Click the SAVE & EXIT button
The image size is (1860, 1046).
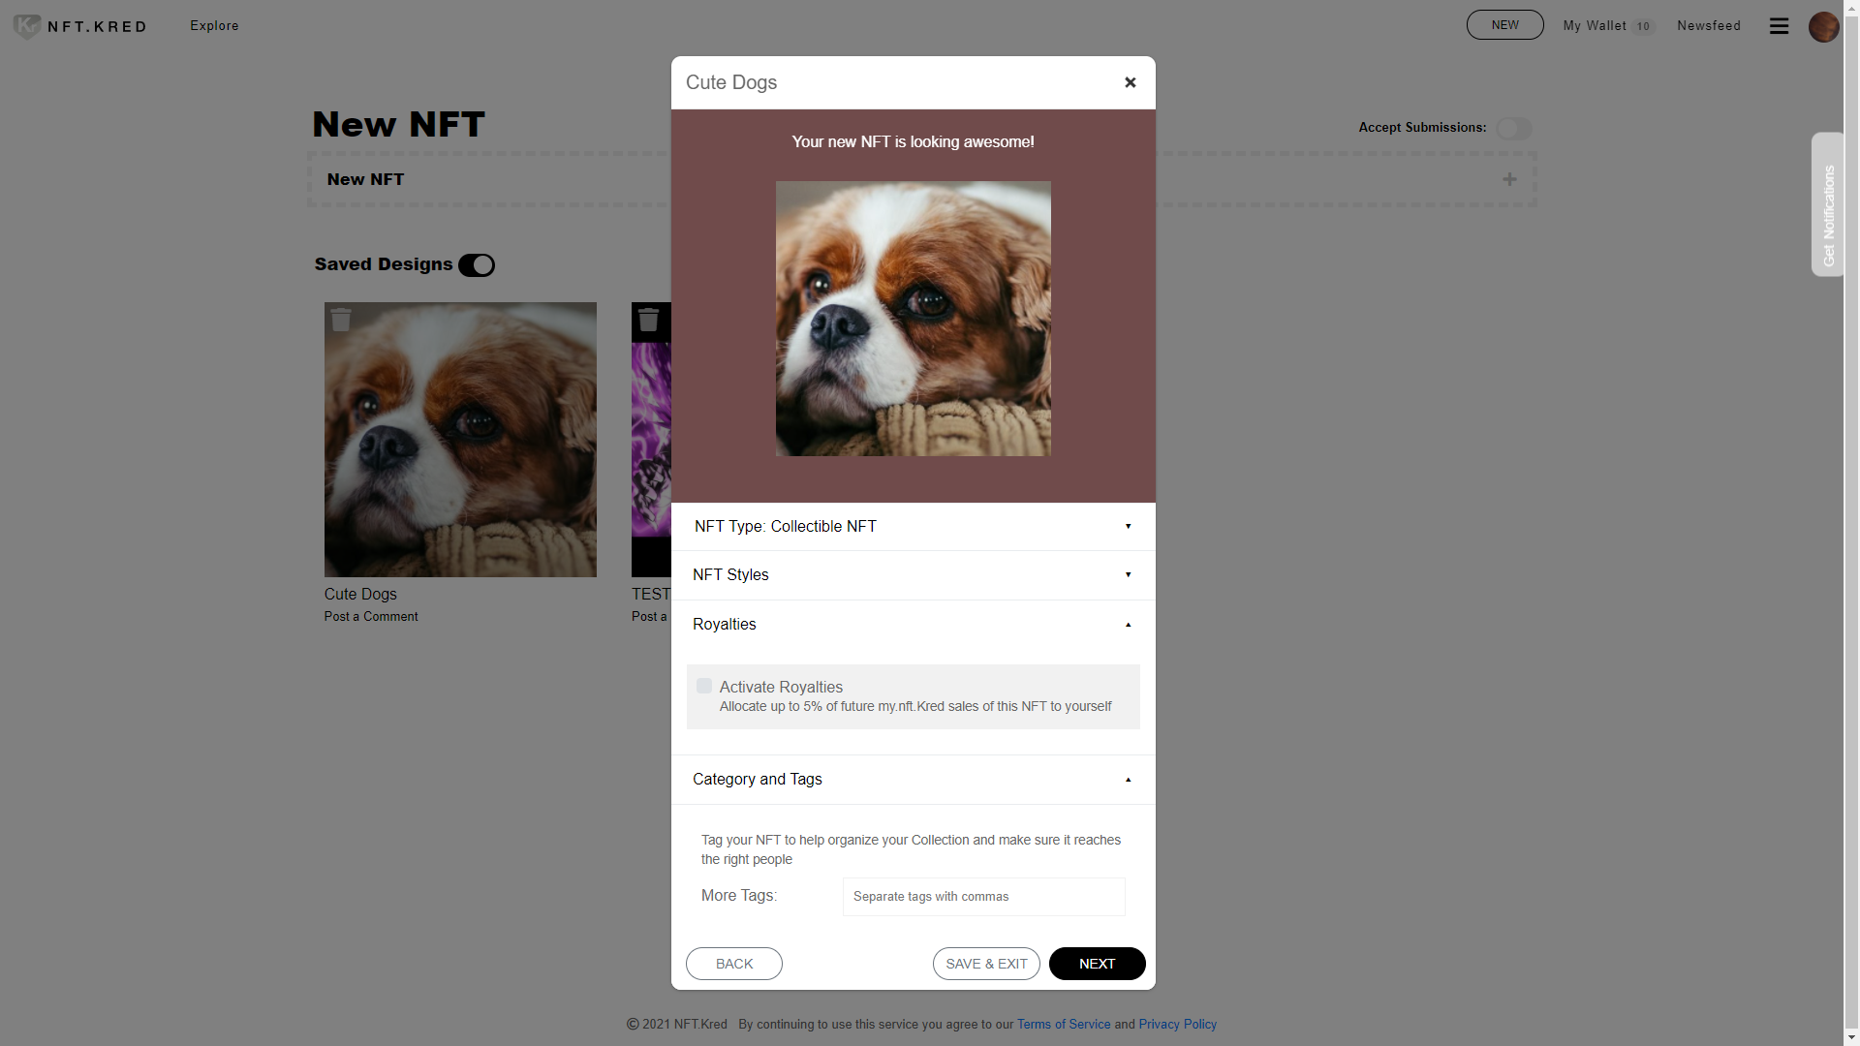(x=986, y=964)
